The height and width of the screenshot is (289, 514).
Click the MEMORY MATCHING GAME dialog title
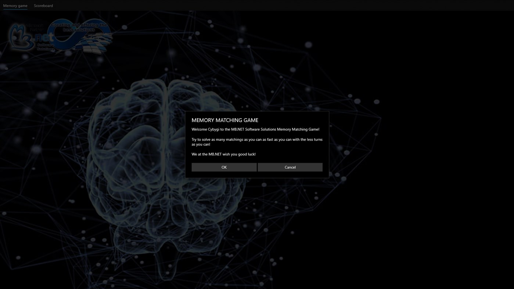tap(225, 120)
